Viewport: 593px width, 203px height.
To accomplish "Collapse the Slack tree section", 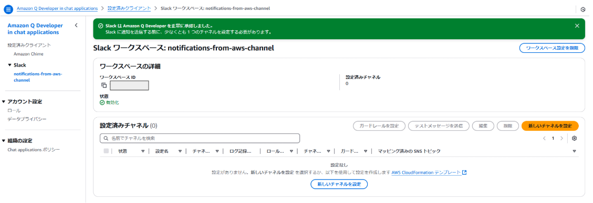I will click(10, 65).
